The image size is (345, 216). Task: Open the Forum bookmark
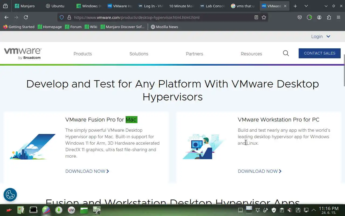click(73, 27)
